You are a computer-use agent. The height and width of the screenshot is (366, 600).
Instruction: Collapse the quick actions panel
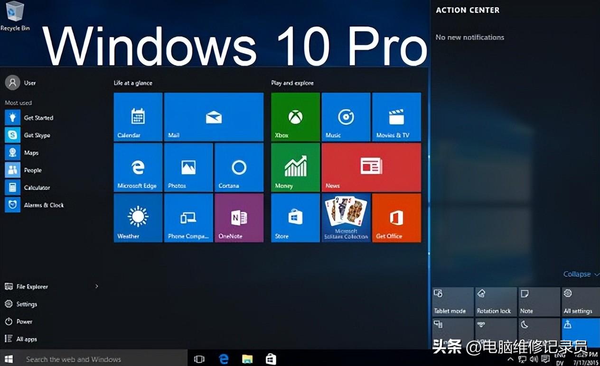pos(581,274)
